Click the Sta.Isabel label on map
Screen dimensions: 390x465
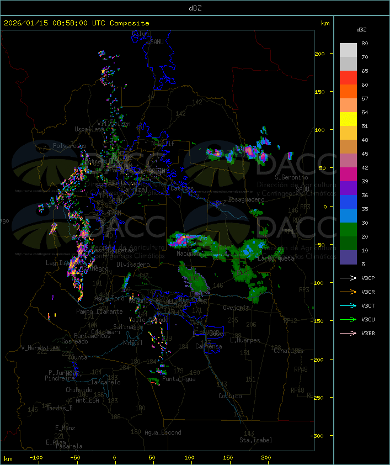click(255, 440)
